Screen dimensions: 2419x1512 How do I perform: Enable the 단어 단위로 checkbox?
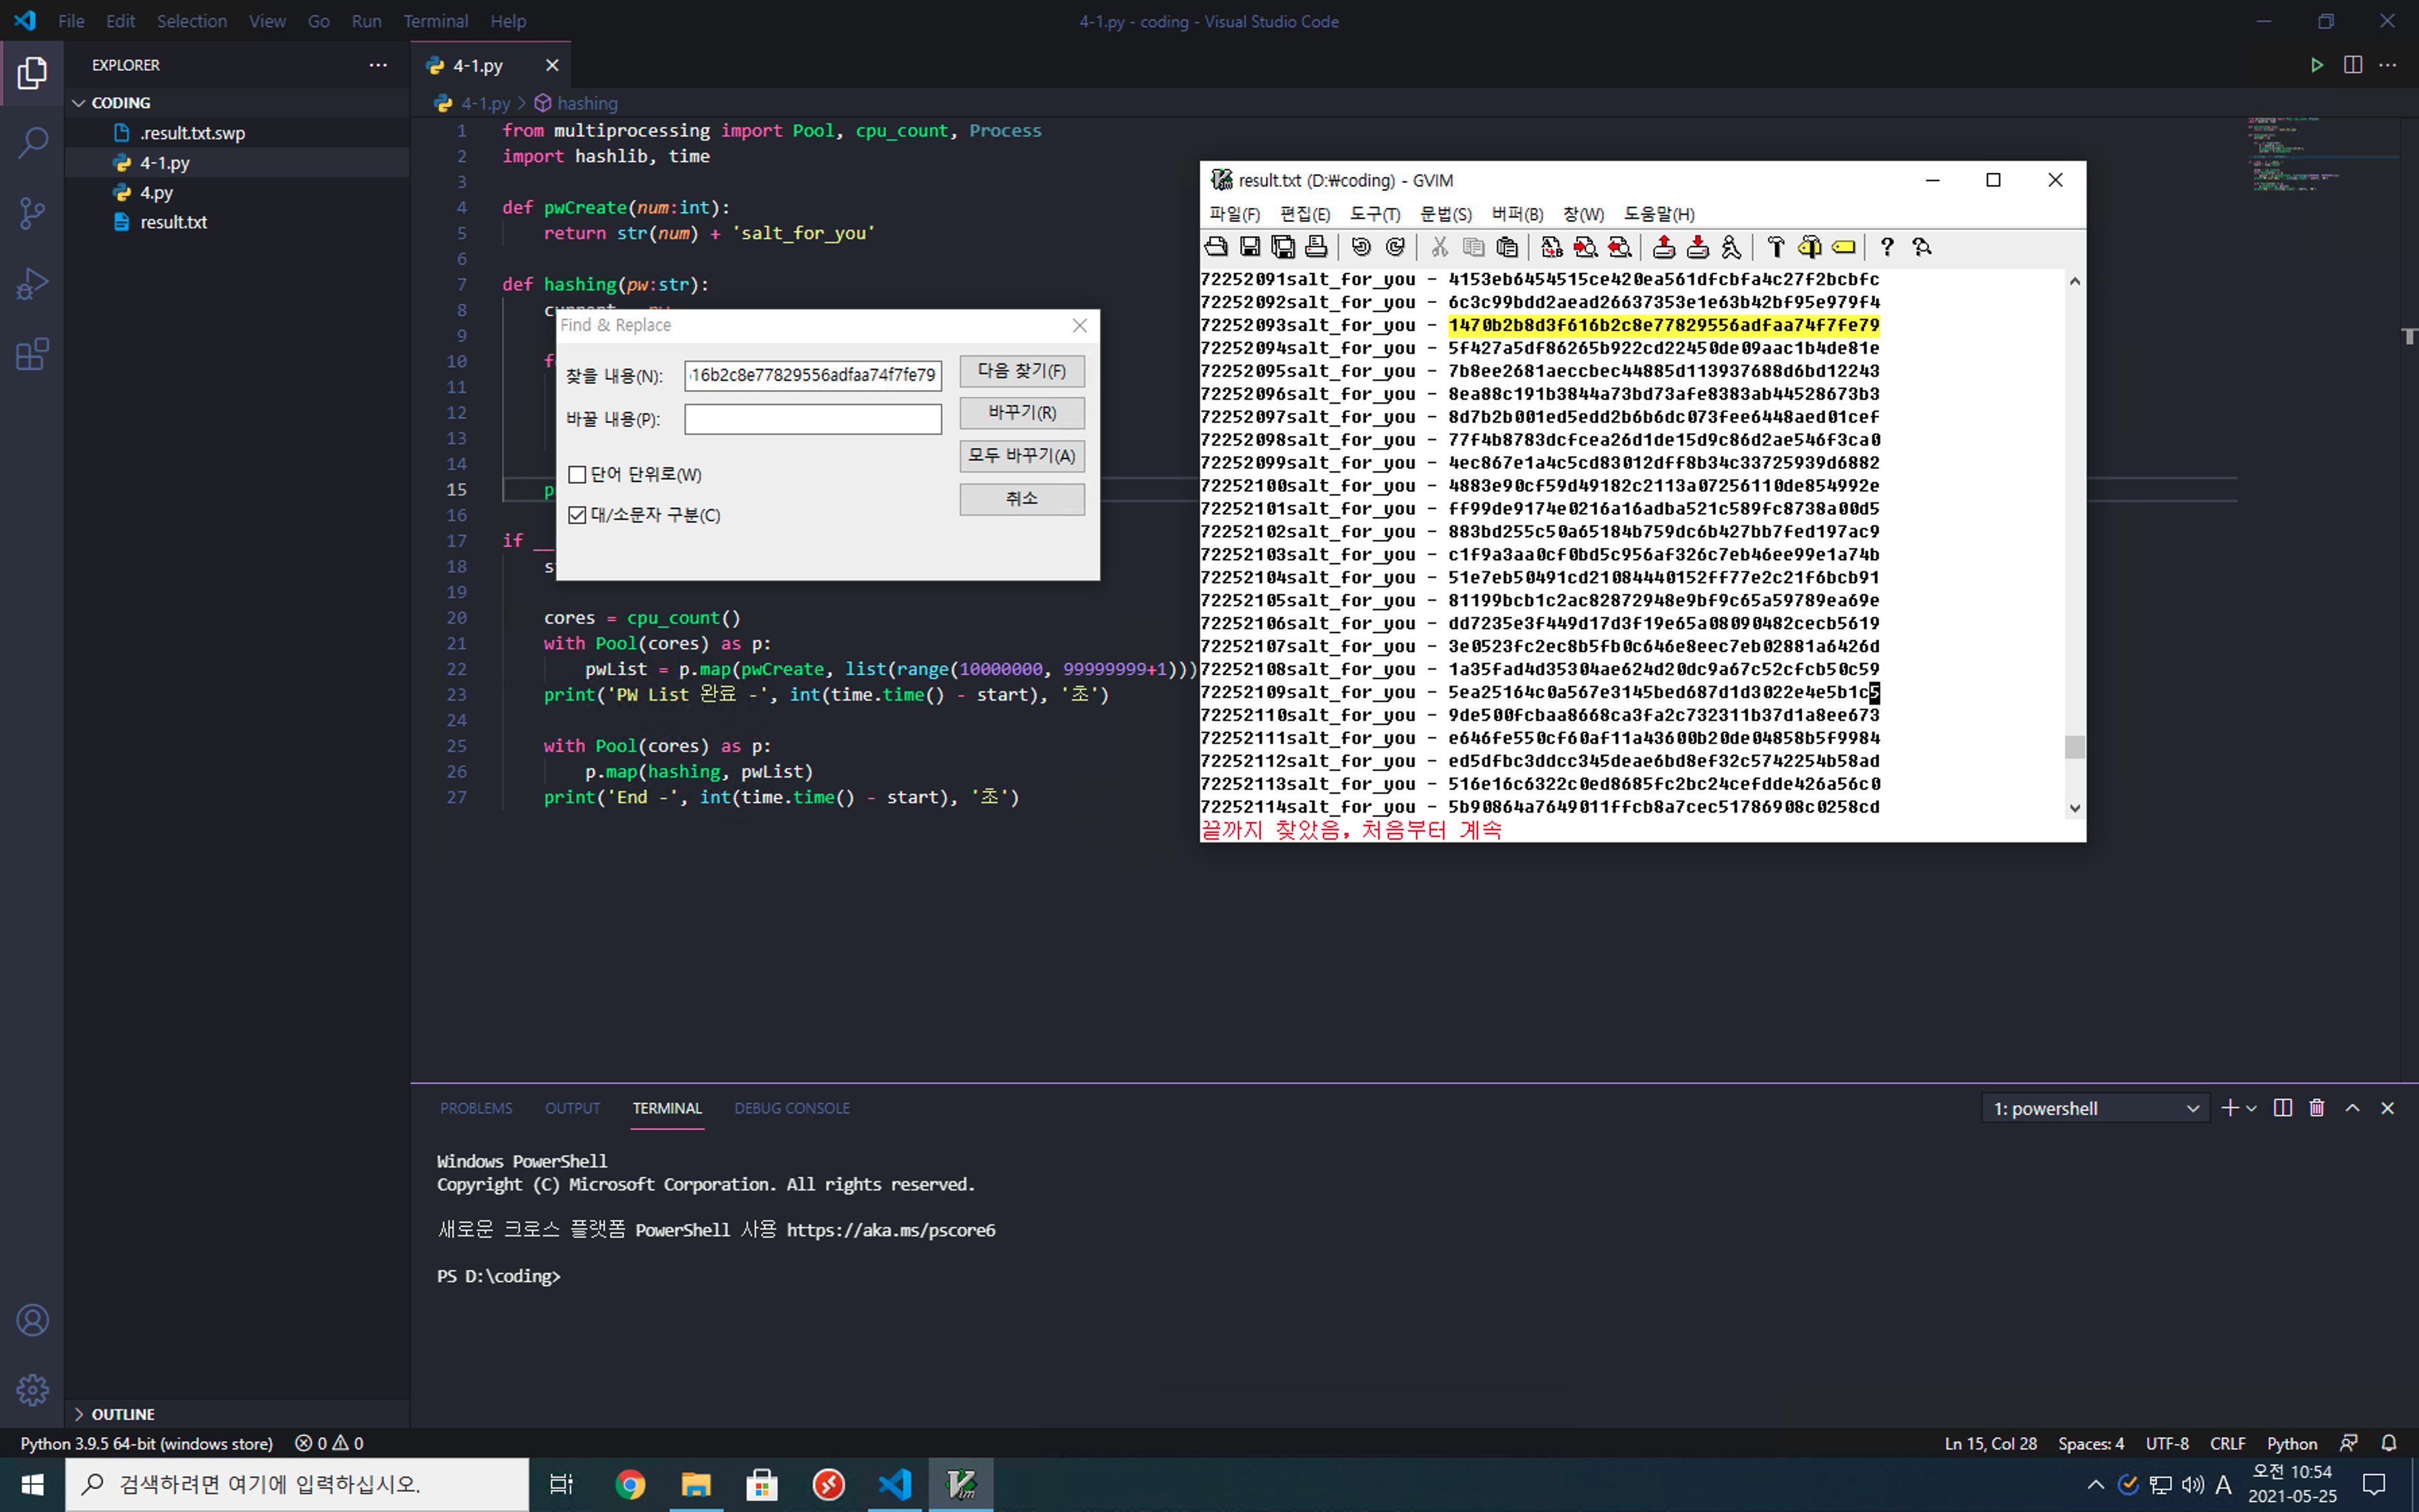[577, 475]
